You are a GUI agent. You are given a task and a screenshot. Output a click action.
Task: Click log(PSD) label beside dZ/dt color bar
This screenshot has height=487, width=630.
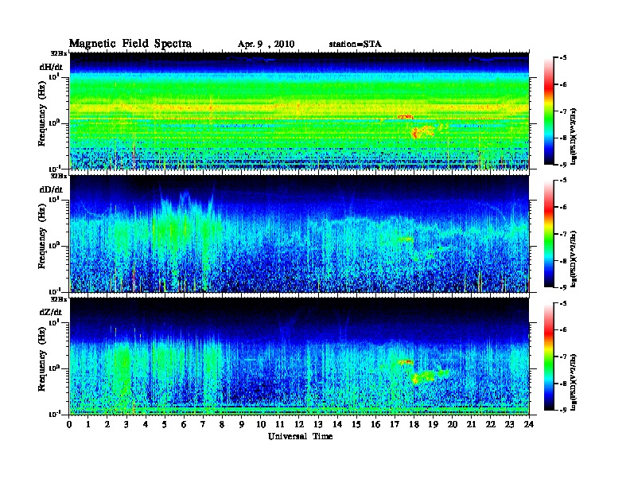574,382
